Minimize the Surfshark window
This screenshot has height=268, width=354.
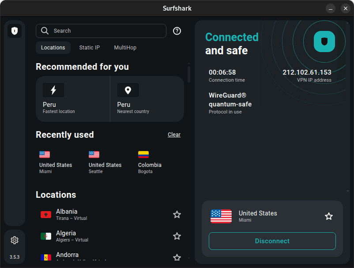[331, 8]
